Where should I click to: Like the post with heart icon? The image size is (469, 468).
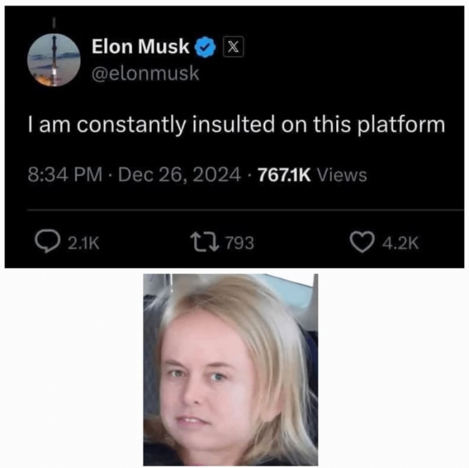point(362,242)
